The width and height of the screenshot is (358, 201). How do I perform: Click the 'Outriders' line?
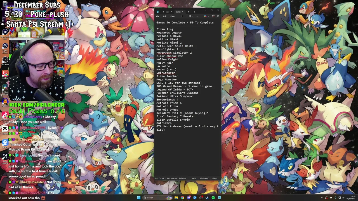tap(164, 123)
